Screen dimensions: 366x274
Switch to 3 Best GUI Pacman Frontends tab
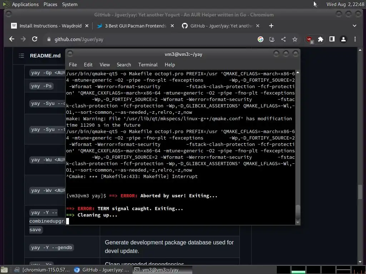coord(135,26)
